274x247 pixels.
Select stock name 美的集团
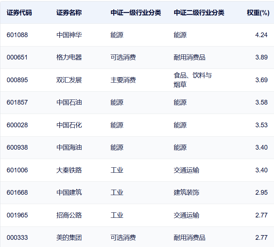[69, 238]
